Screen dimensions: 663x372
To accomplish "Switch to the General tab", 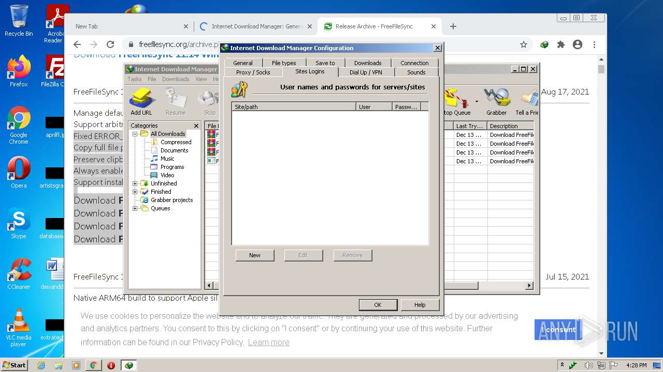I will coord(243,63).
